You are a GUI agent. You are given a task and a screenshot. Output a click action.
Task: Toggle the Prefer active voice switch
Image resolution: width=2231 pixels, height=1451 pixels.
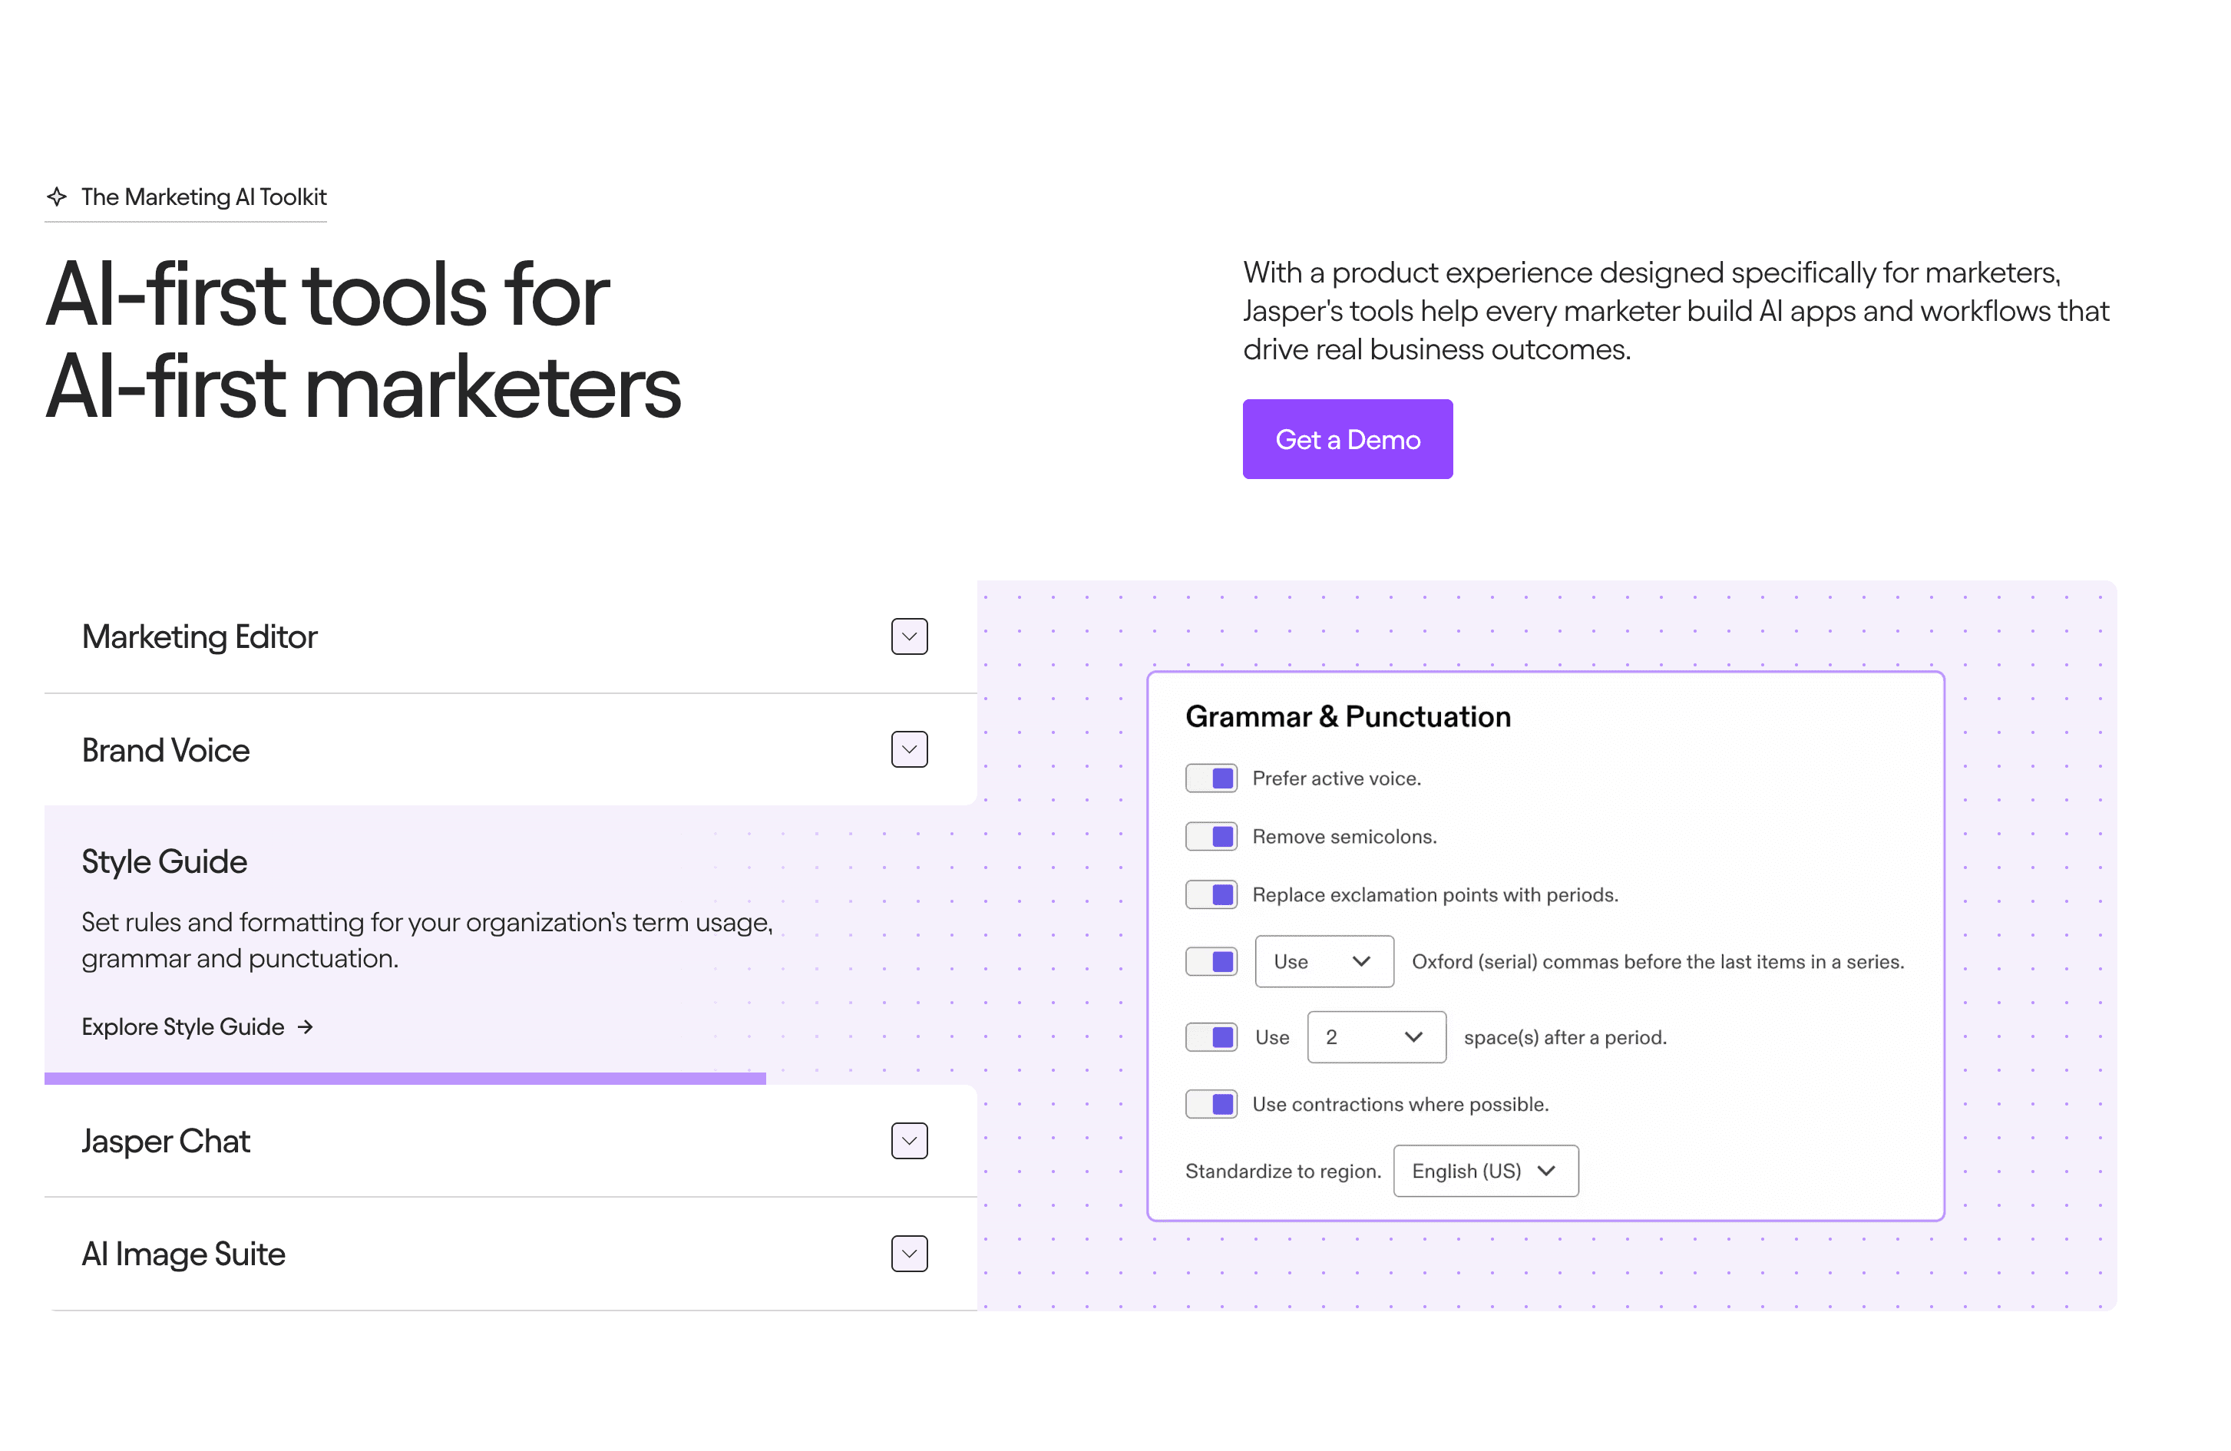point(1210,778)
